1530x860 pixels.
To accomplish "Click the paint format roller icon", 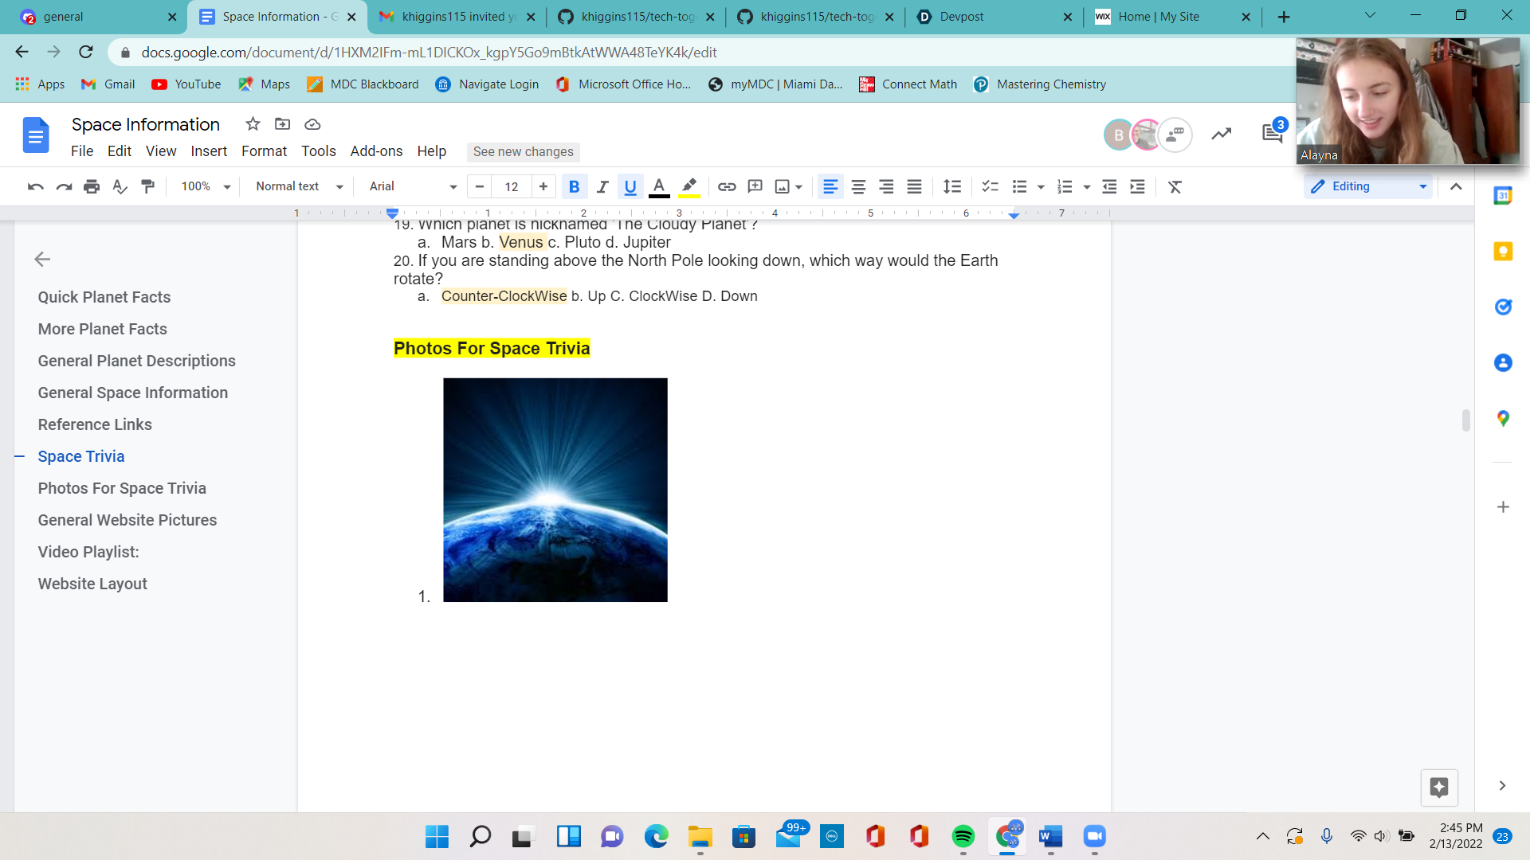I will click(x=147, y=186).
